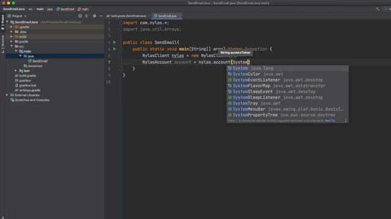Choose SystemSleepListener completion suggestion

point(288,97)
